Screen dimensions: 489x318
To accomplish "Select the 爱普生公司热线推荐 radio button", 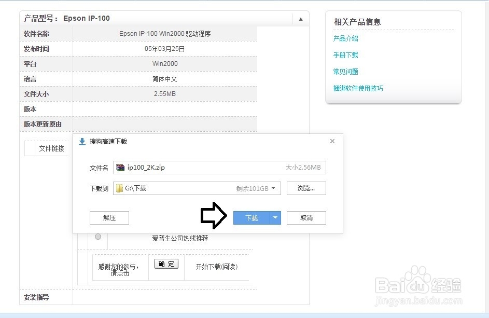I will click(98, 237).
